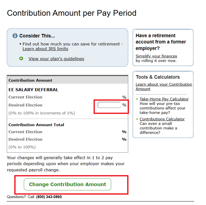
Task: Click green bullet beside Take-Home Pay Calculator
Action: point(137,99)
